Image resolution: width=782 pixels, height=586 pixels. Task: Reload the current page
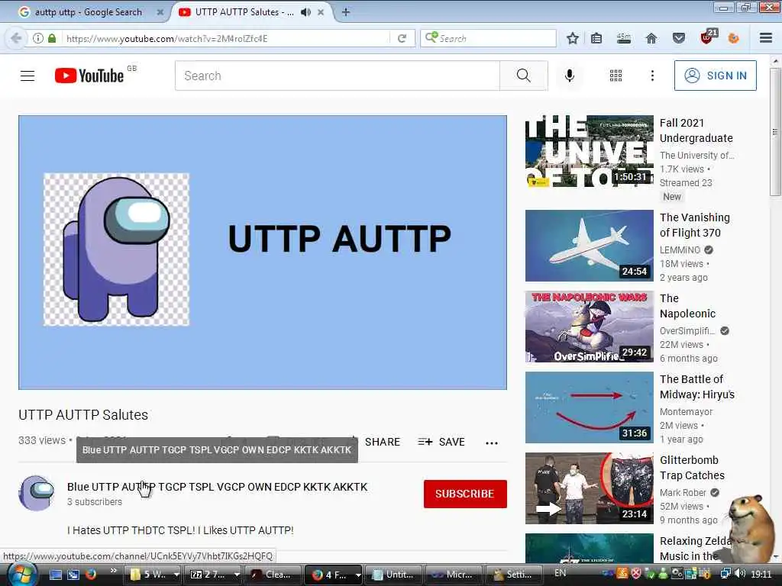[x=402, y=38]
